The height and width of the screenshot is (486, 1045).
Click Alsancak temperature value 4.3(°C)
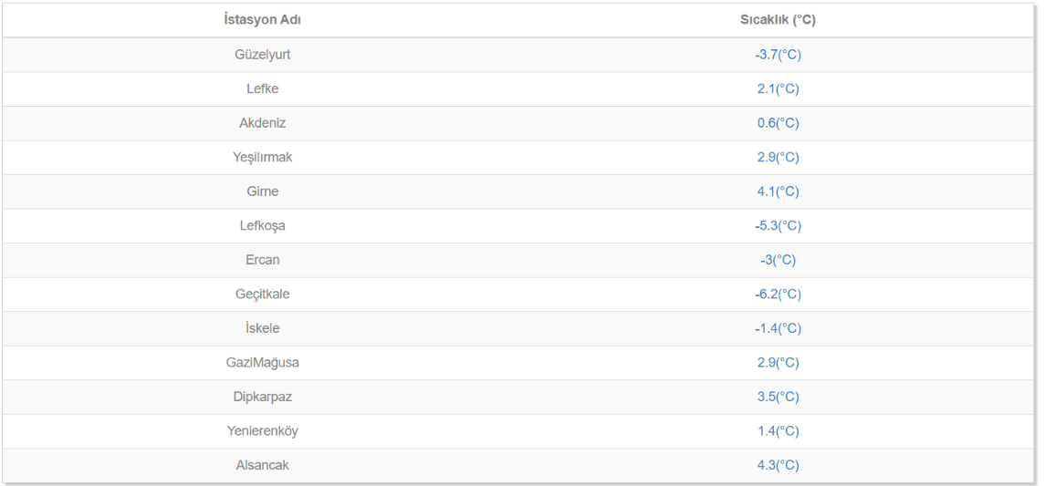click(778, 465)
